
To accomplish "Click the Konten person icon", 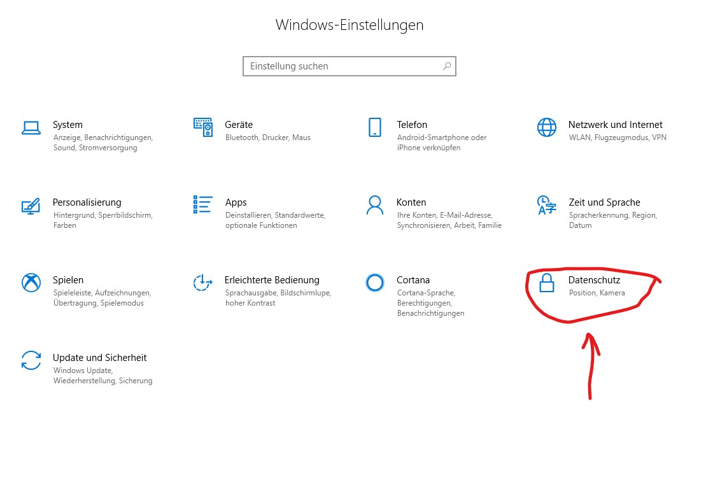I will (375, 205).
